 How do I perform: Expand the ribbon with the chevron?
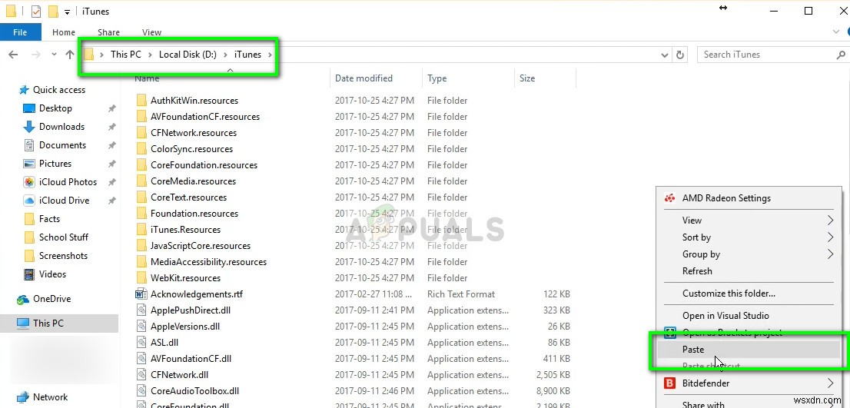(836, 32)
